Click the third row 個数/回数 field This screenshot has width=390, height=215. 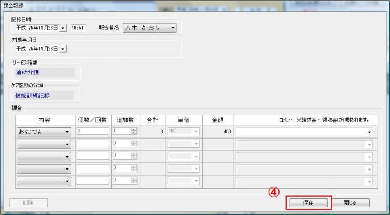coord(93,156)
